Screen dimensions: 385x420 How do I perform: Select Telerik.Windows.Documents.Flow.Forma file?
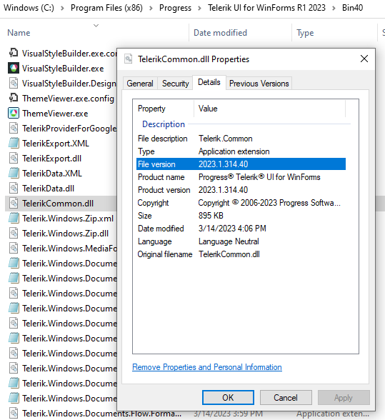(x=101, y=414)
